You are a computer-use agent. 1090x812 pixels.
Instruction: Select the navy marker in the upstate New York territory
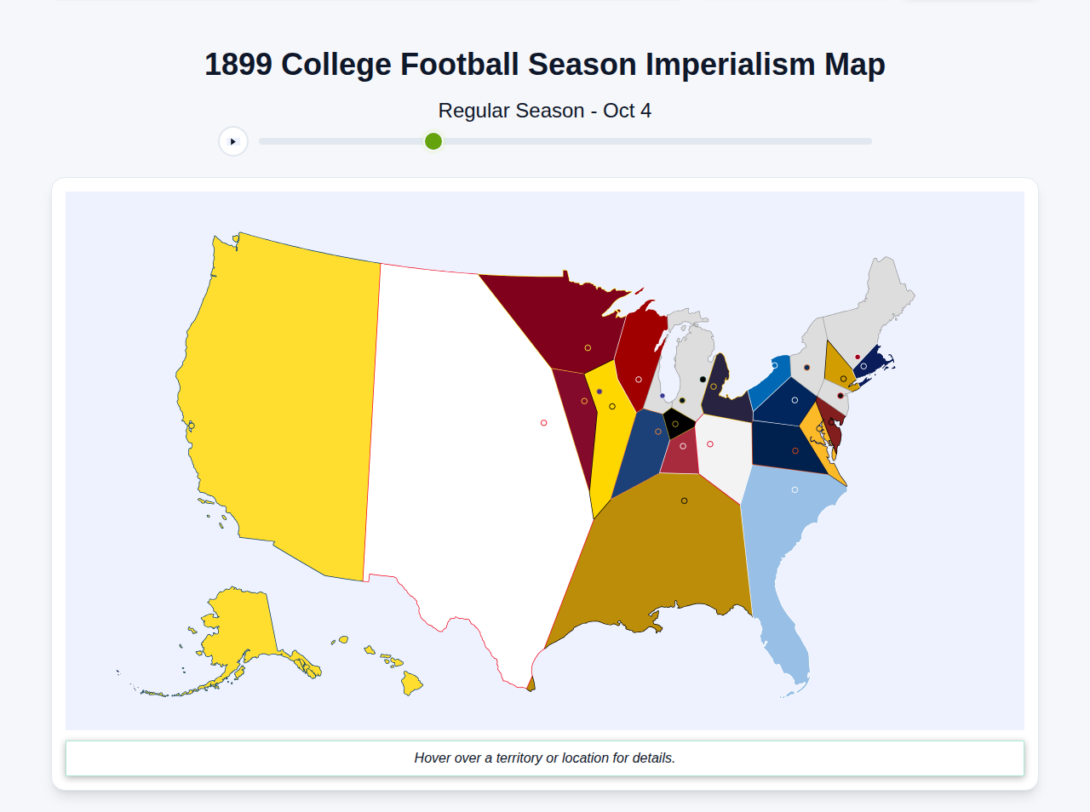(x=795, y=400)
